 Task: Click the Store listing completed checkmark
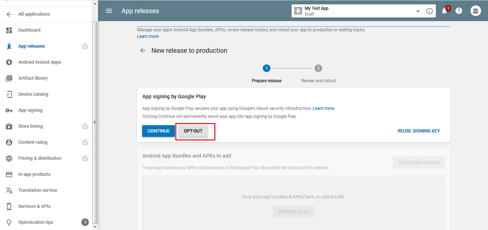point(85,126)
